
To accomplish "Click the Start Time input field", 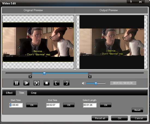I will pos(16,105).
